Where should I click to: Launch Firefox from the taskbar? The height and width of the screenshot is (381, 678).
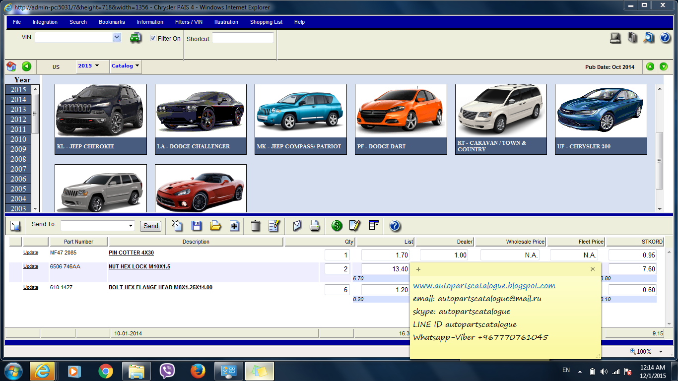coord(198,371)
